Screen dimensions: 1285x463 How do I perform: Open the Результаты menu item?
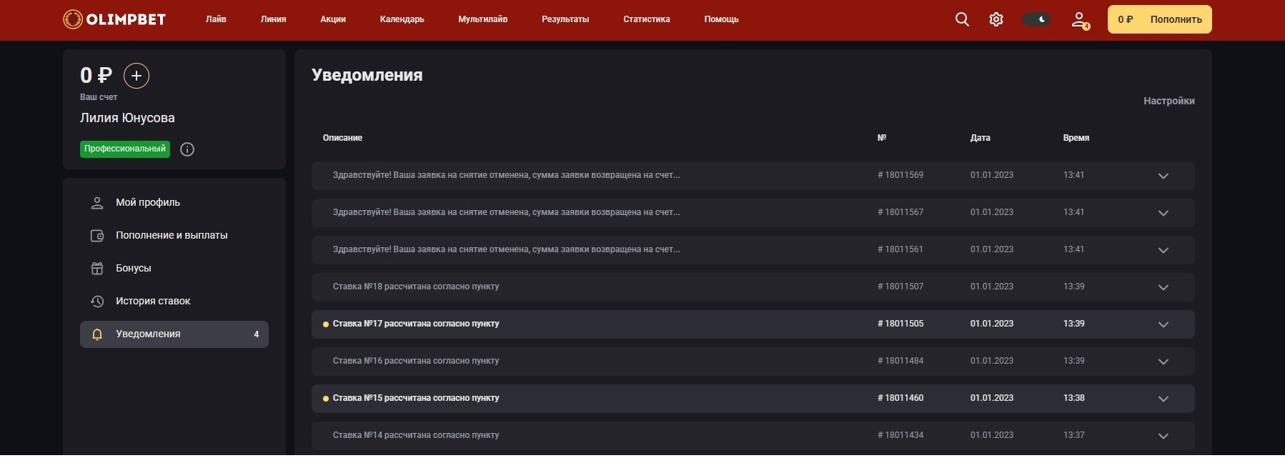pos(565,19)
